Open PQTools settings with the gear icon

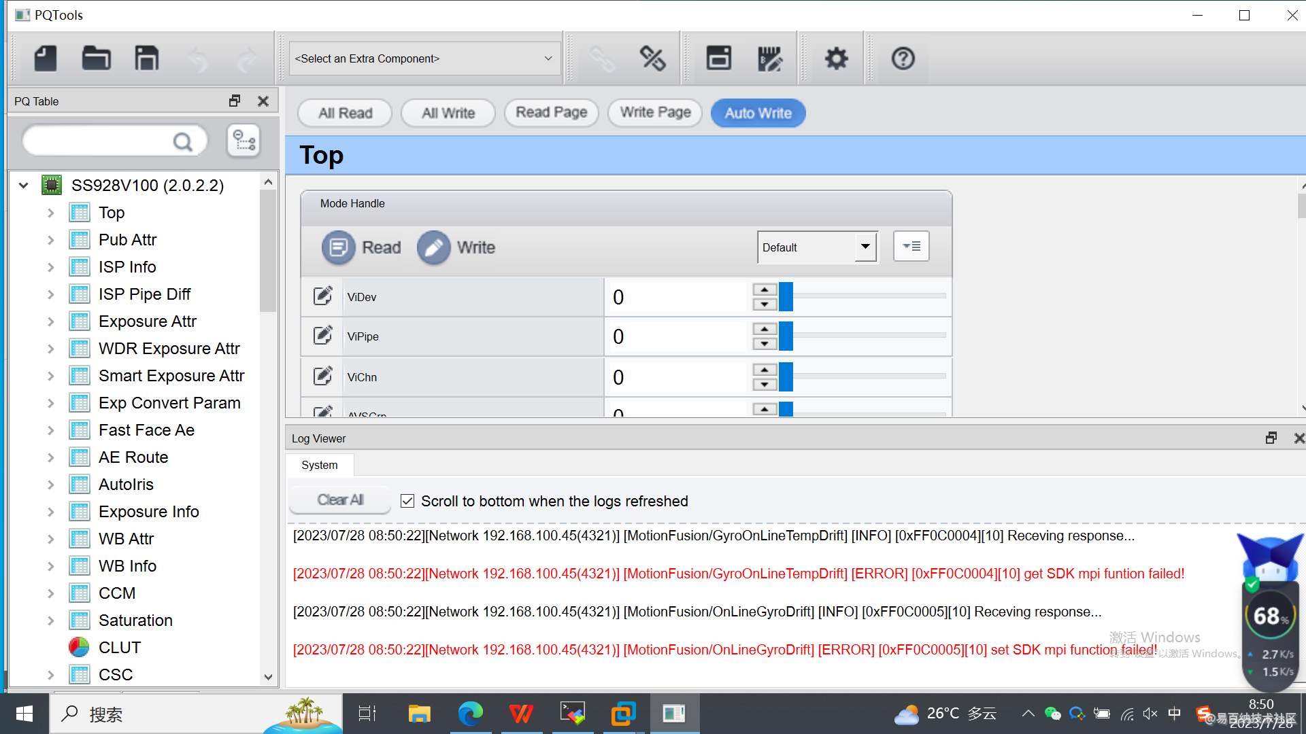(x=835, y=58)
